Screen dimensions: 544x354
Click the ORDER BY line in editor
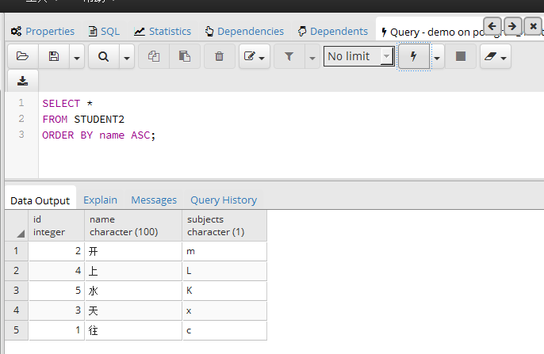click(99, 135)
